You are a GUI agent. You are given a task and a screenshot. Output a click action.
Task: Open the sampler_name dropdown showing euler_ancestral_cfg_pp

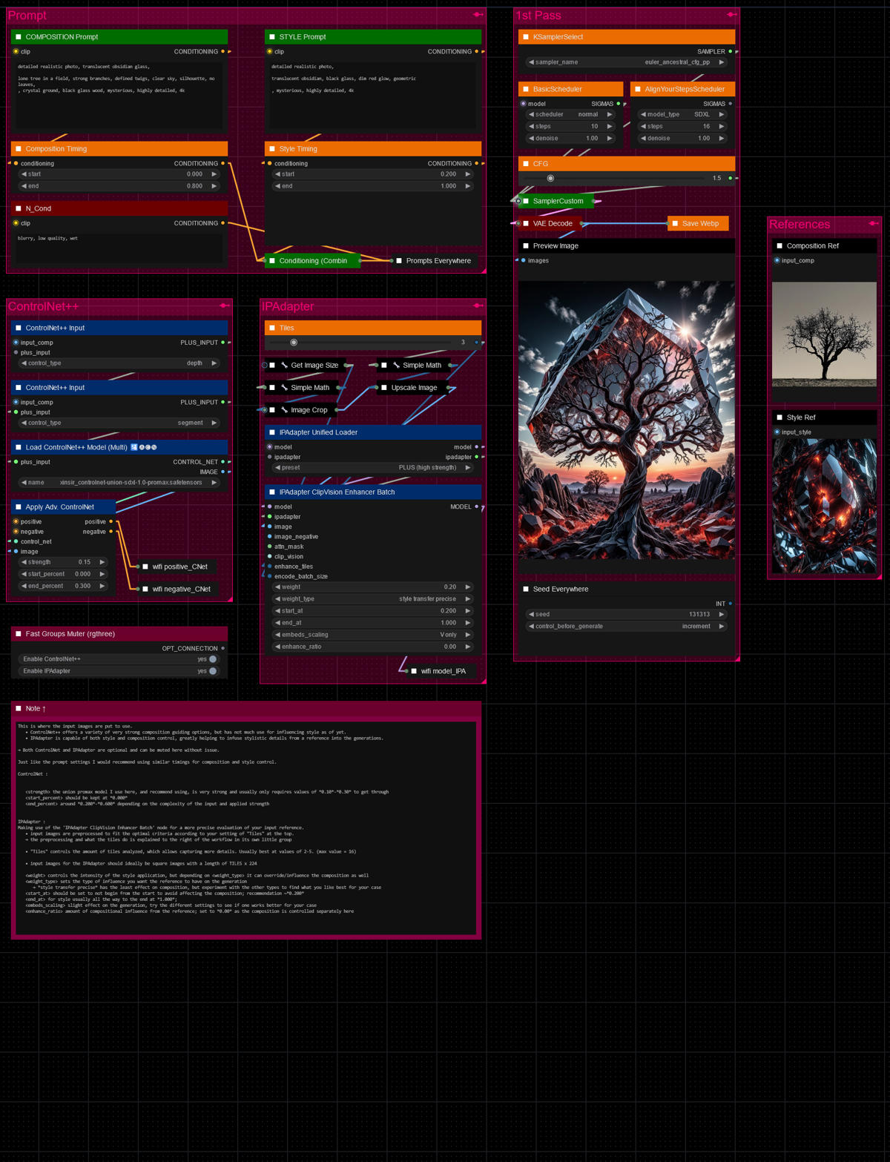coord(627,62)
